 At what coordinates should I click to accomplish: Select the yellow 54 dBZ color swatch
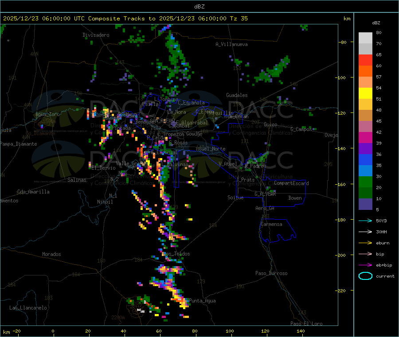point(365,93)
